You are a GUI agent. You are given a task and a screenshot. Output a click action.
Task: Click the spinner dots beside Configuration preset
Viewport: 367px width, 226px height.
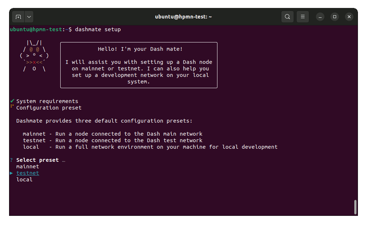click(12, 106)
